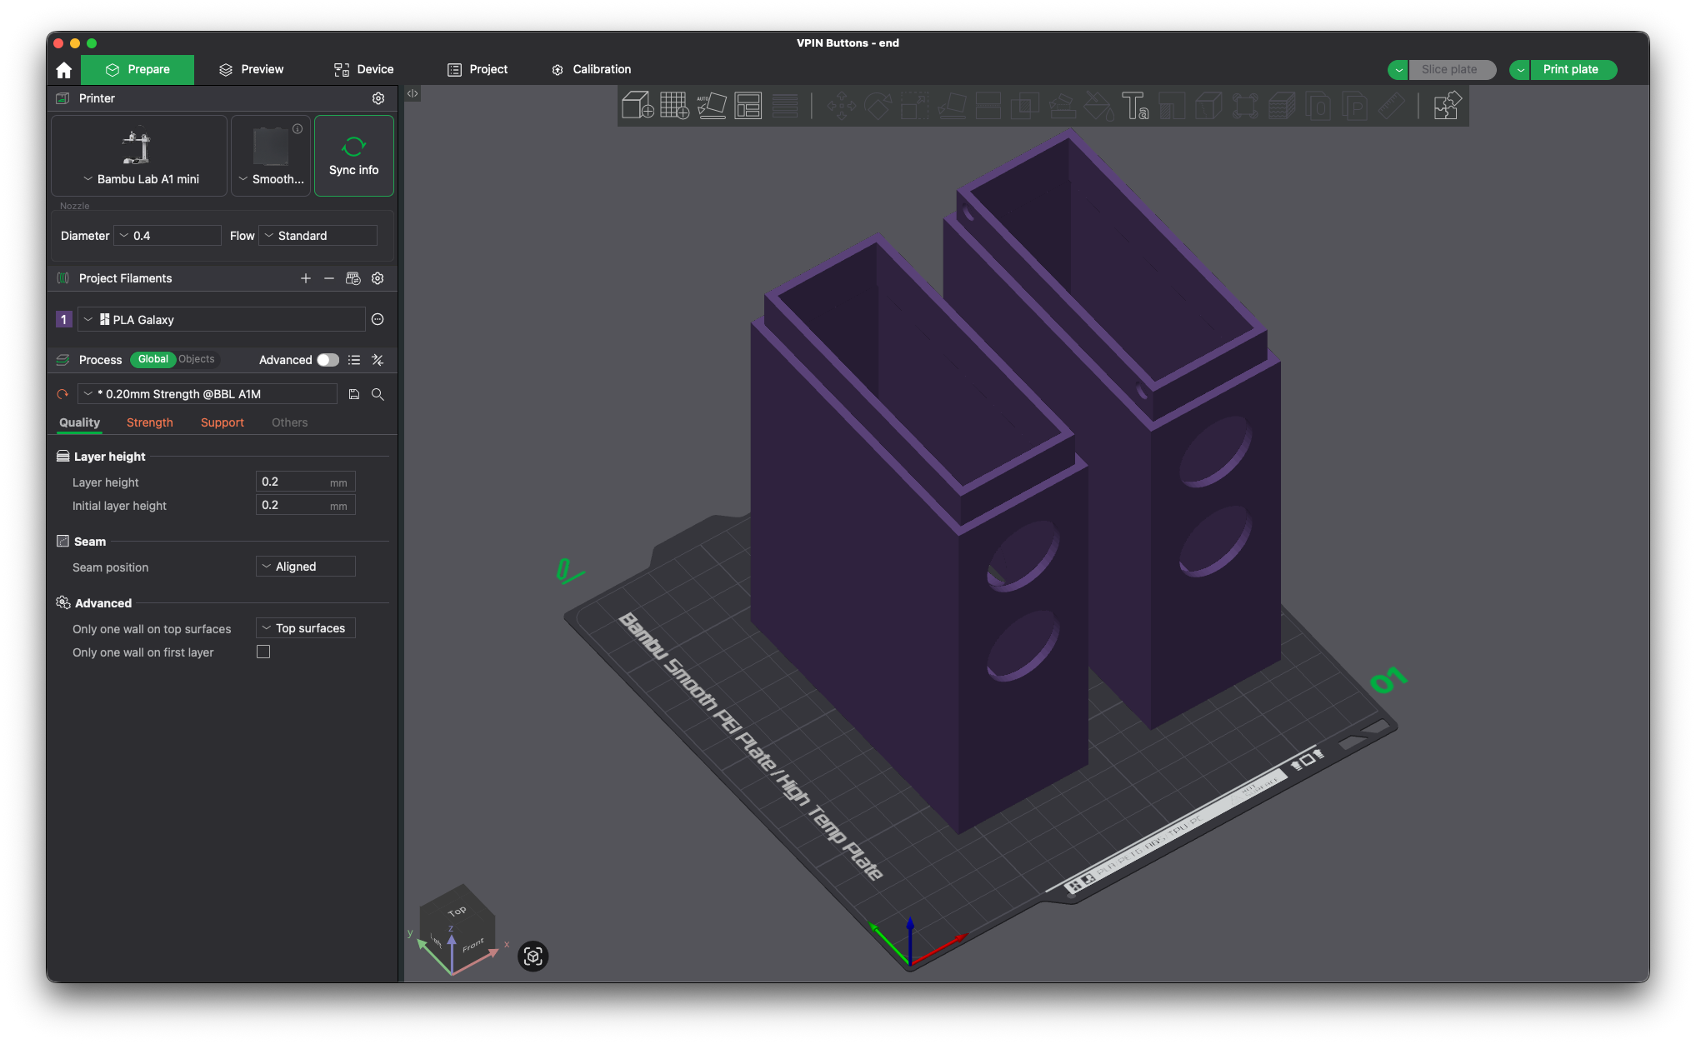Enable Only one wall on first layer
The height and width of the screenshot is (1044, 1696).
263,652
